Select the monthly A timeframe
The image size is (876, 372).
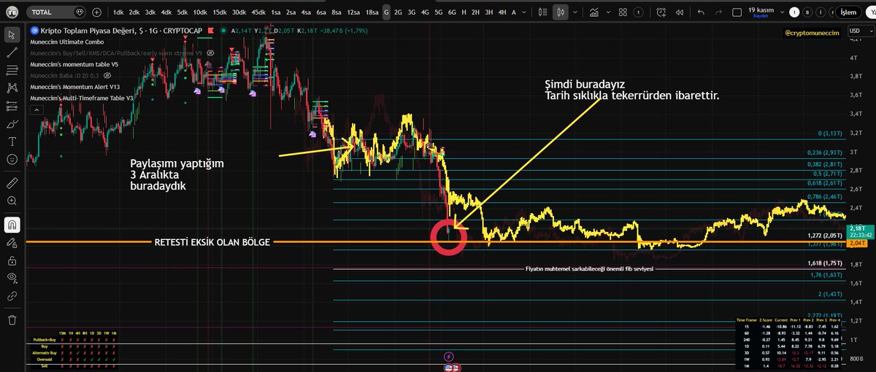tap(514, 12)
